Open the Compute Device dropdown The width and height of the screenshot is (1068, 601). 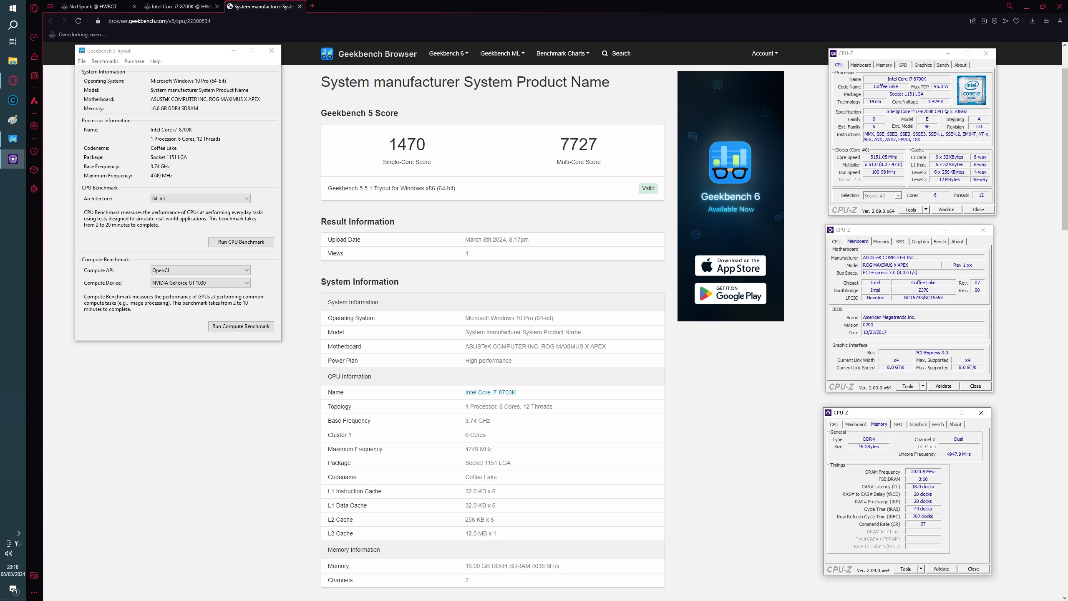point(200,283)
